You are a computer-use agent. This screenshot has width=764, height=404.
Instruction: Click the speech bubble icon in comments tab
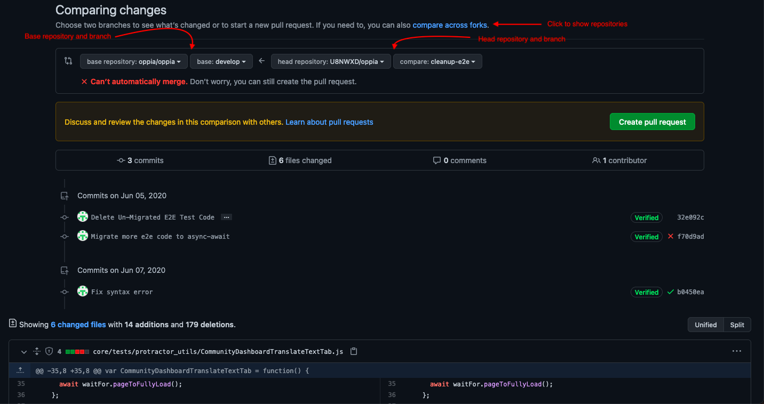coord(437,160)
